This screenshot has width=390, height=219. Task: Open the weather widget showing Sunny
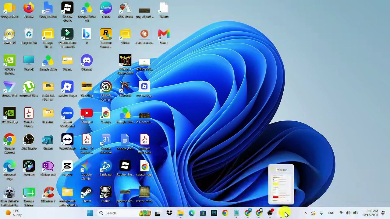click(x=13, y=213)
